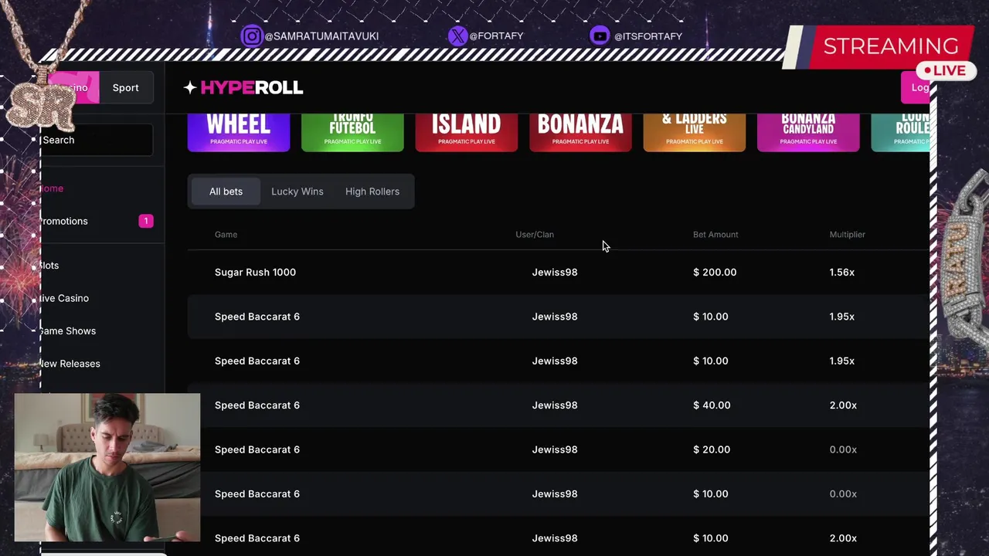Click the YouTube icon in overlay
Screen dimensions: 989x556
[600, 36]
